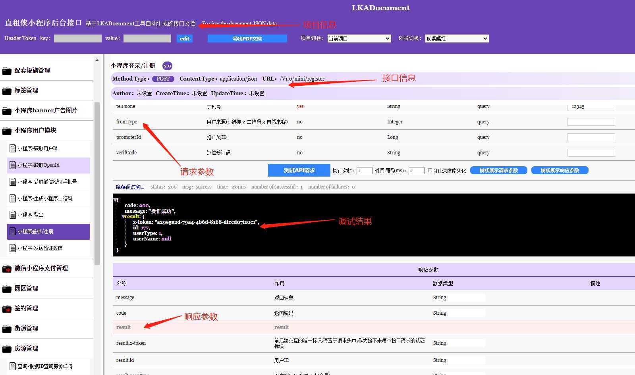Click document icon of 小程序-获取用户Id
This screenshot has height=375, width=635.
tap(13, 148)
